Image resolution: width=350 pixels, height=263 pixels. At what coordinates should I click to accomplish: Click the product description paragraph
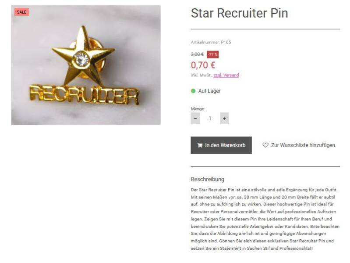point(265,219)
